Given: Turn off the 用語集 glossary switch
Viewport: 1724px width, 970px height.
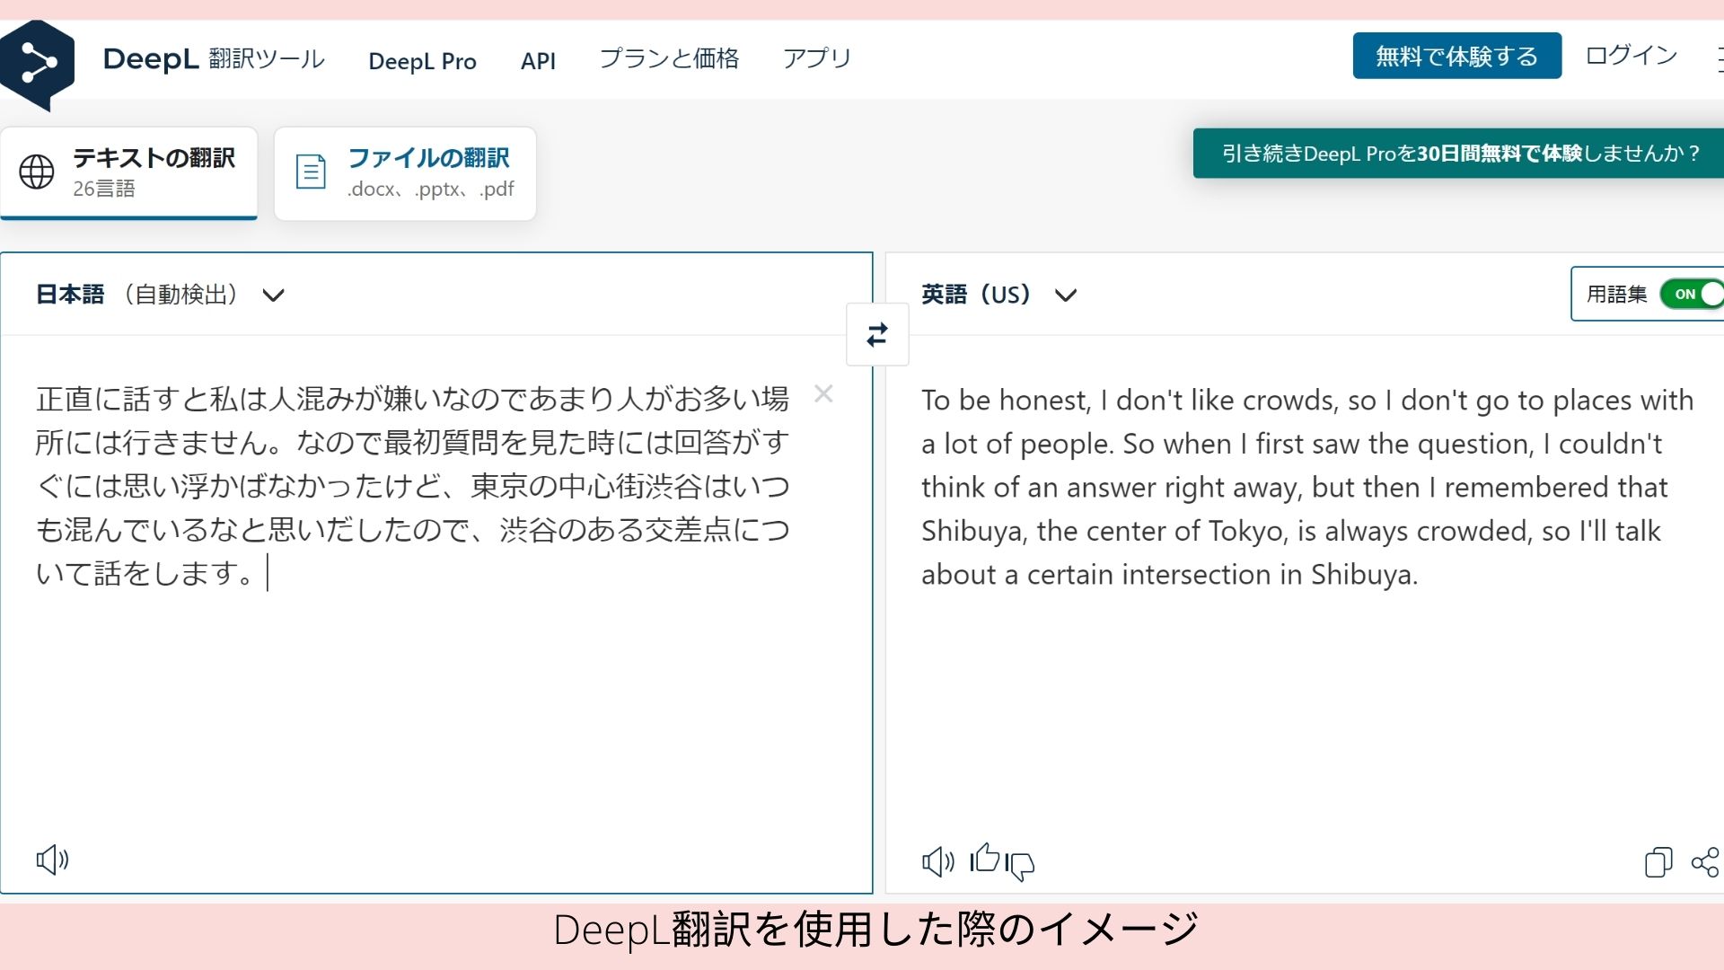Looking at the screenshot, I should pyautogui.click(x=1692, y=294).
